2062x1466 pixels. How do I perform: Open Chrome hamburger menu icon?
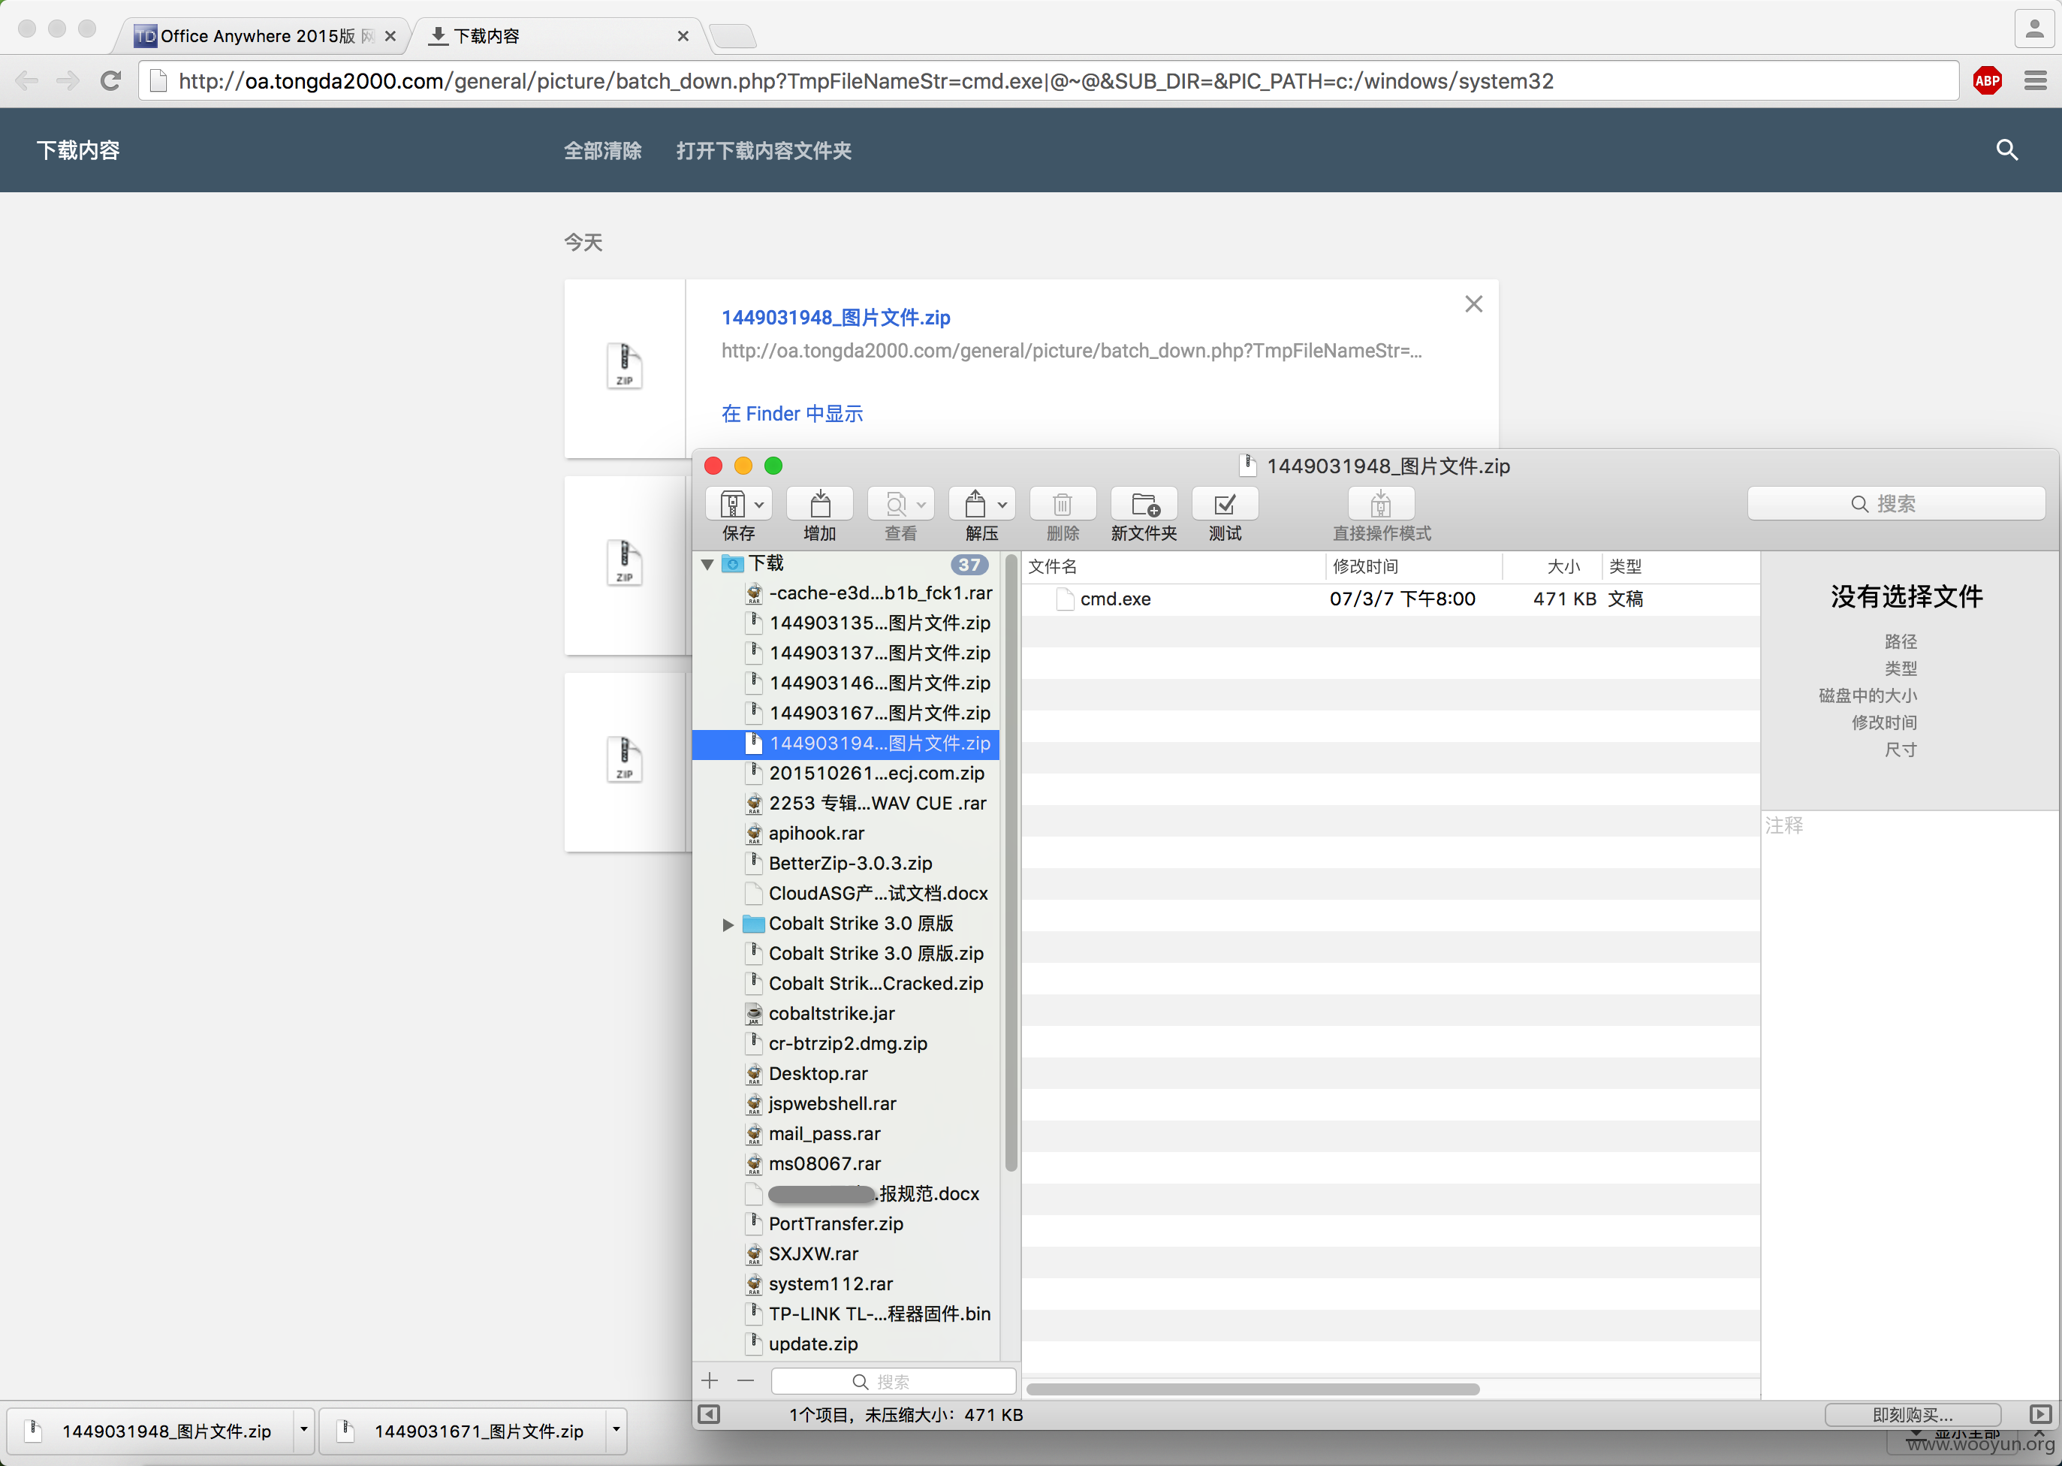click(2035, 81)
